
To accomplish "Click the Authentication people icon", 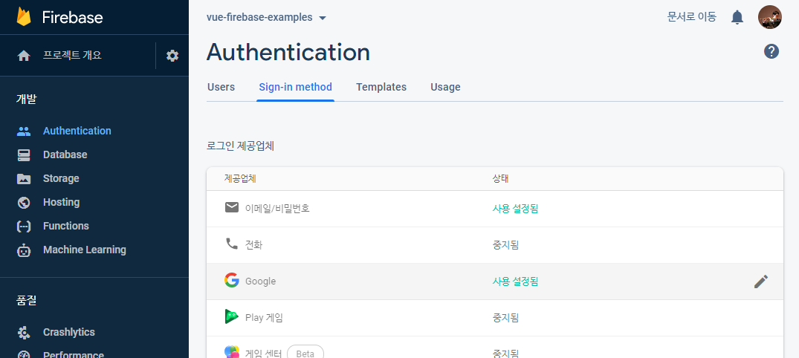I will 24,131.
